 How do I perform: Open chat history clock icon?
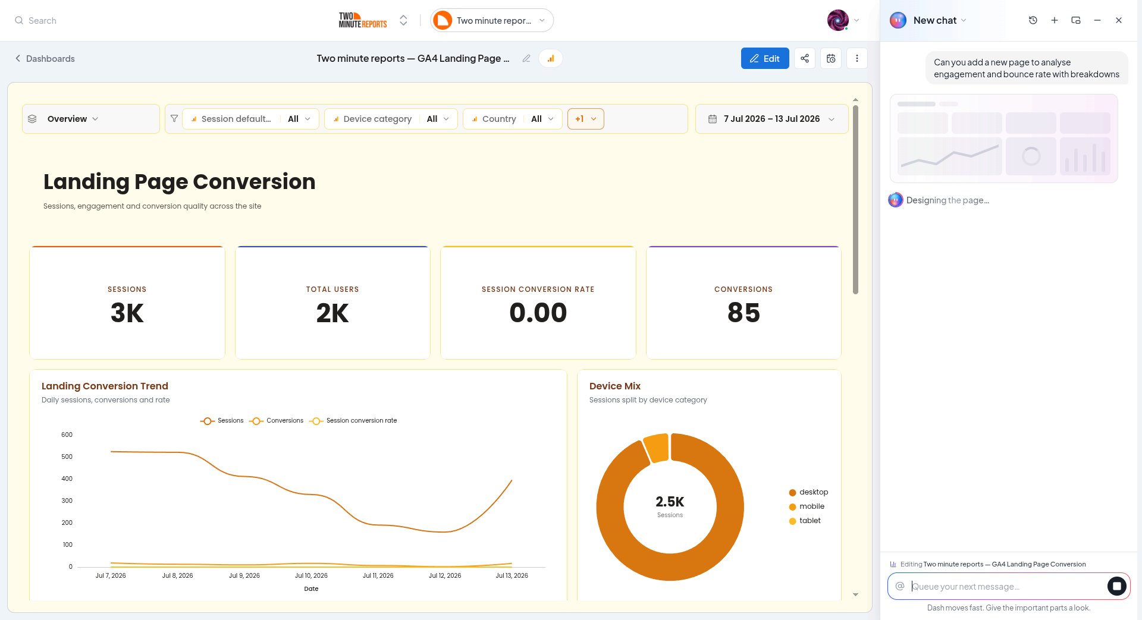pos(1033,20)
